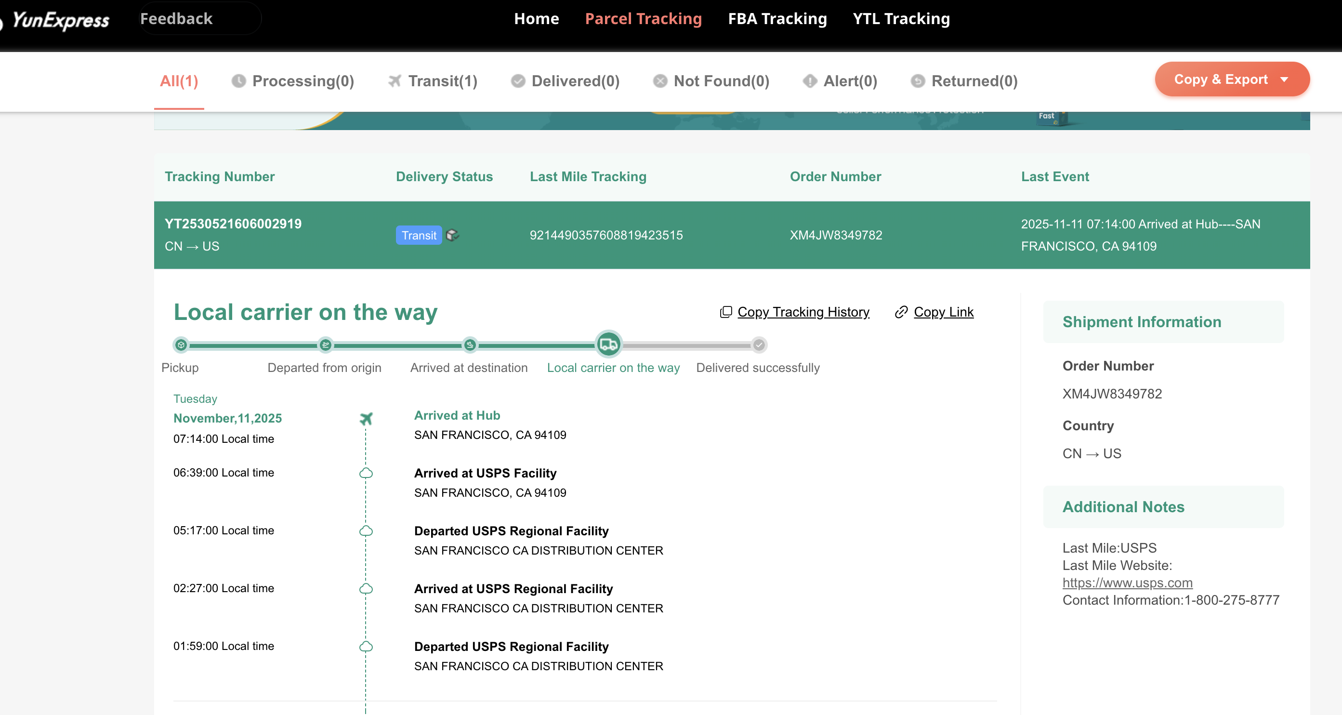Switch to the Transit(1) filter tab
Screen dimensions: 1342x715
pos(433,81)
